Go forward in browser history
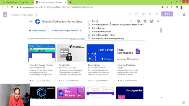 click(7, 7)
